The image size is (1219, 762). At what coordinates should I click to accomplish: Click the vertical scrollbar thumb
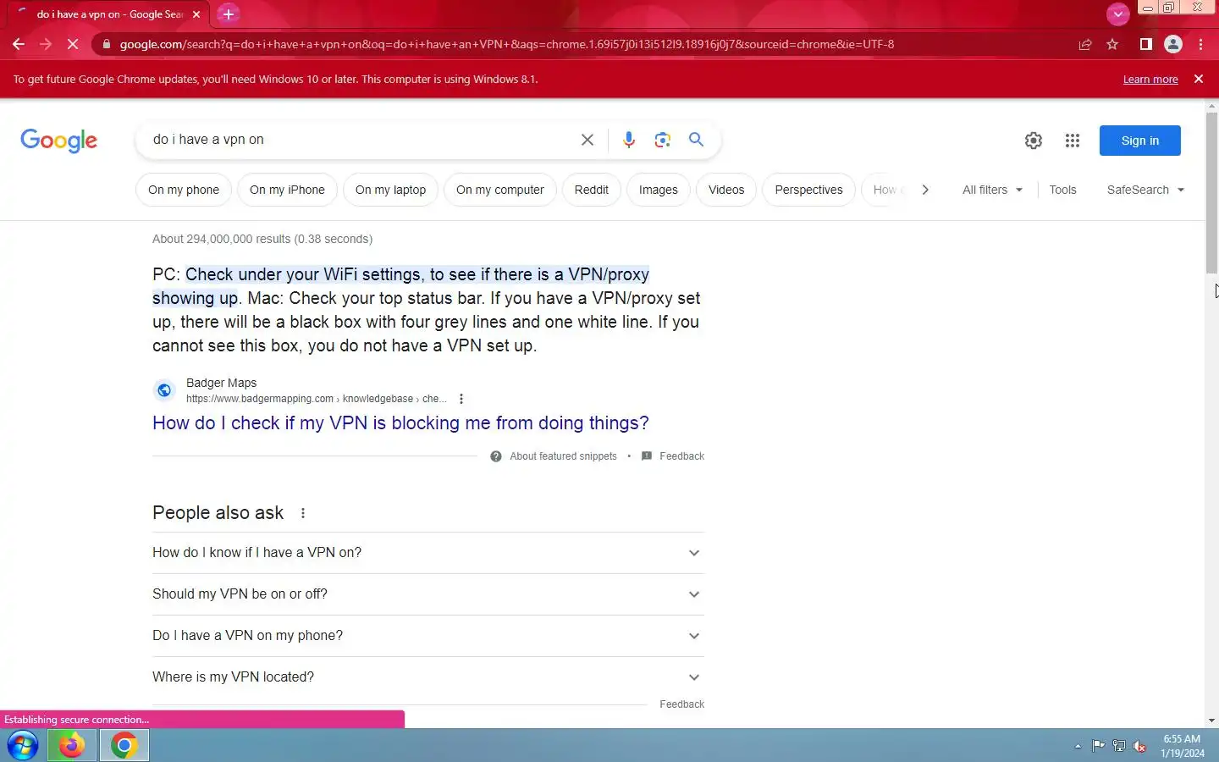click(x=1211, y=192)
